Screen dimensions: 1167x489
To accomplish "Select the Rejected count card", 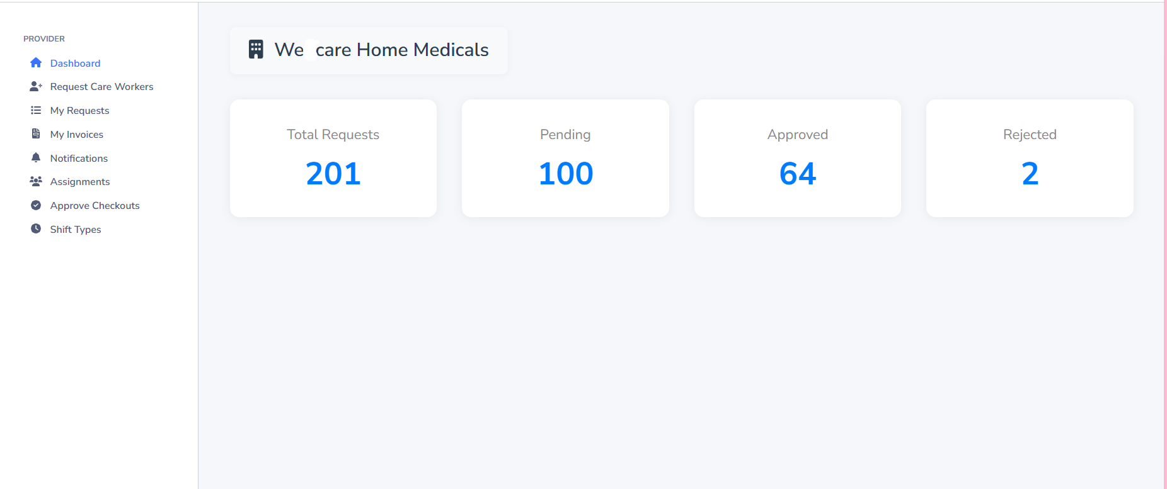I will point(1030,158).
